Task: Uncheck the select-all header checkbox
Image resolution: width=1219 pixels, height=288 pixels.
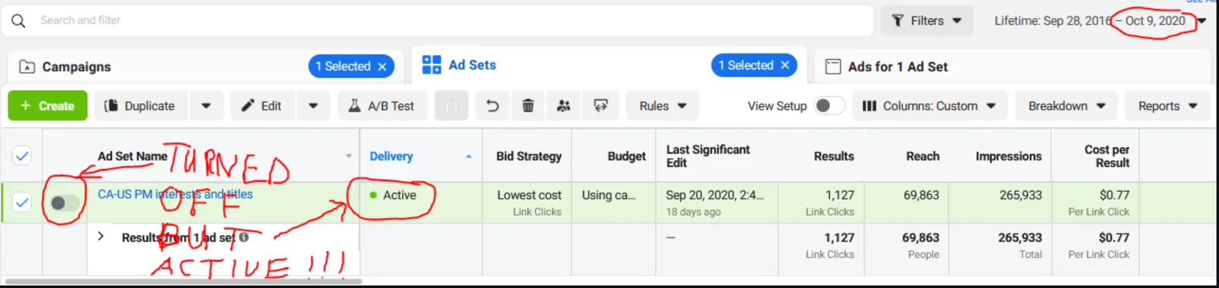Action: pos(22,156)
